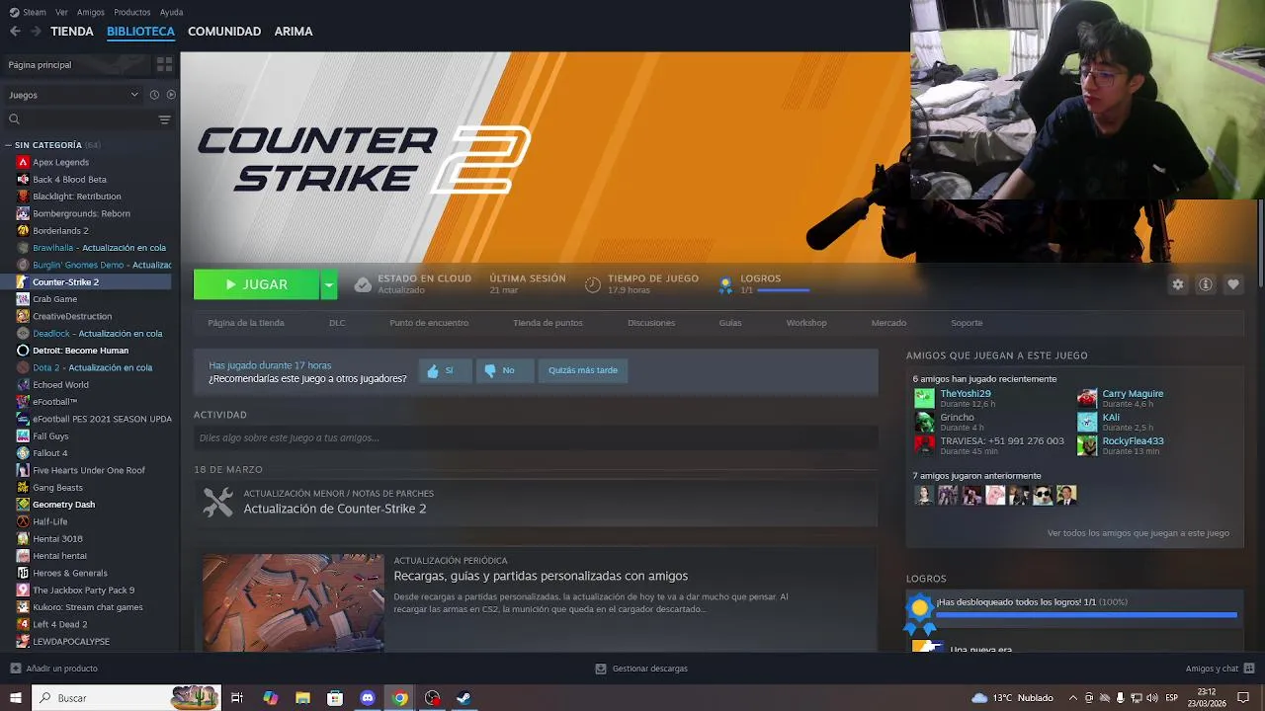This screenshot has height=711, width=1265.
Task: Click the Añadir un producto plus icon
Action: tap(15, 669)
